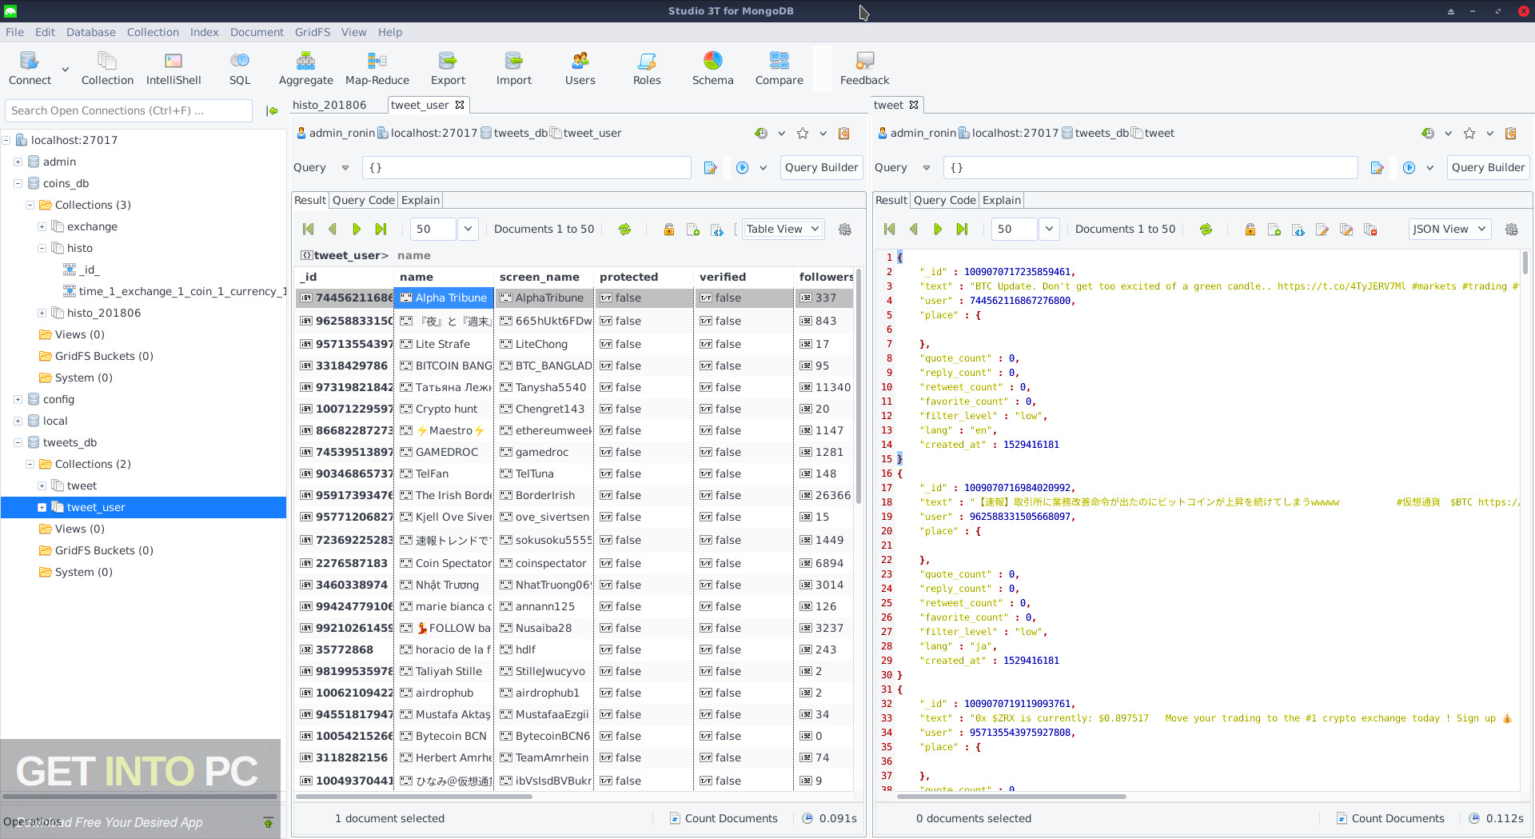This screenshot has width=1535, height=839.
Task: Launch IntelliShell from the toolbar
Action: click(173, 68)
